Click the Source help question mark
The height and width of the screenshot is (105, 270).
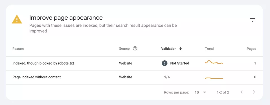[135, 49]
